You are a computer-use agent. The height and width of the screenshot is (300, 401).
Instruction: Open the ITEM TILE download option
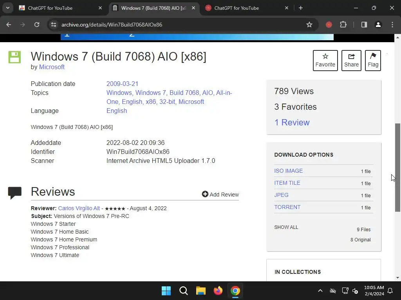pyautogui.click(x=287, y=183)
